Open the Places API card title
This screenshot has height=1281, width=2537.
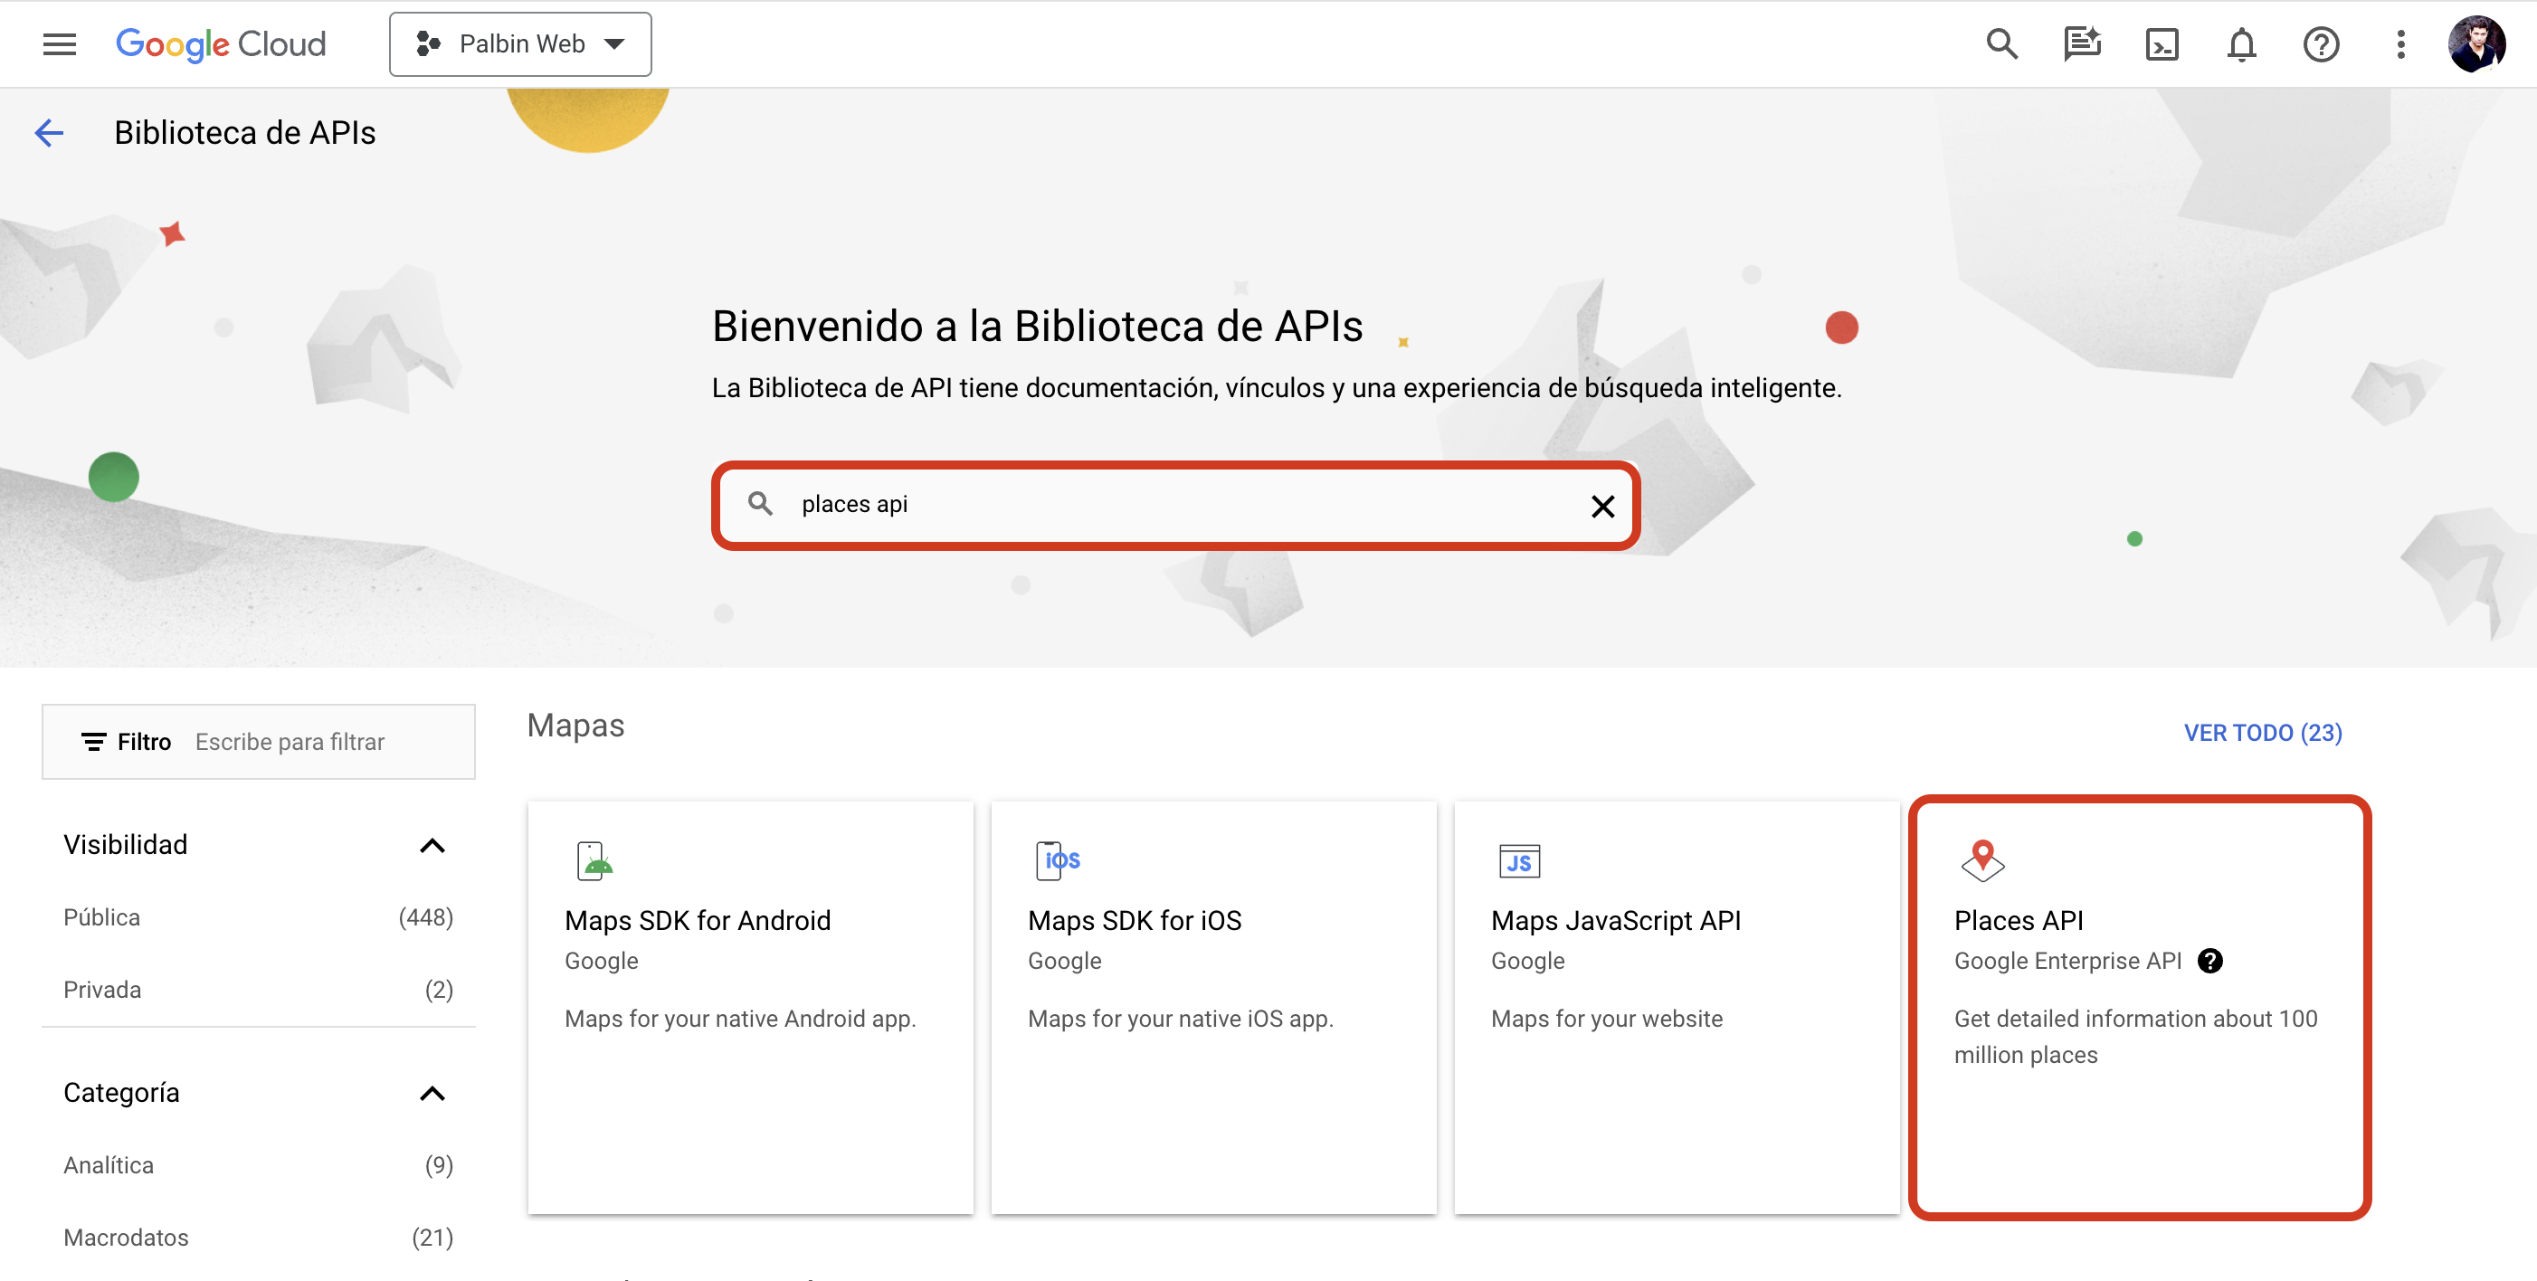(x=2018, y=921)
